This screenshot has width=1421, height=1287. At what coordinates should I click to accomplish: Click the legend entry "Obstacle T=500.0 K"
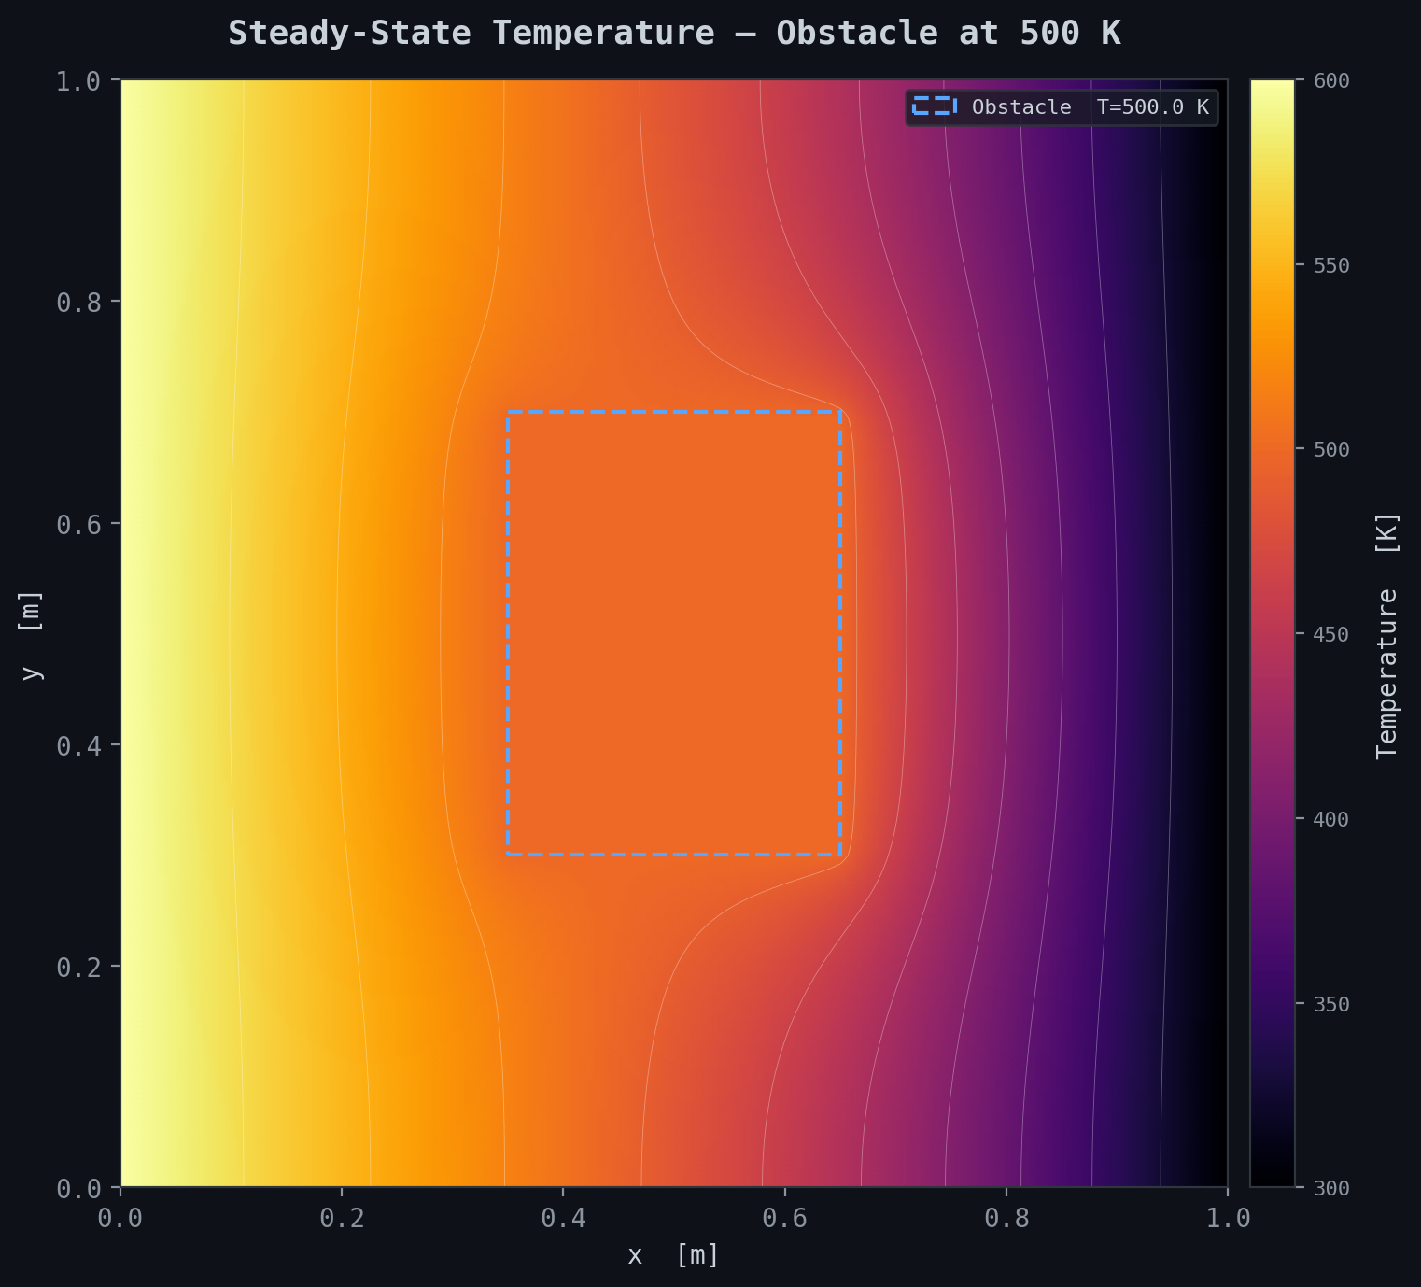click(1062, 107)
